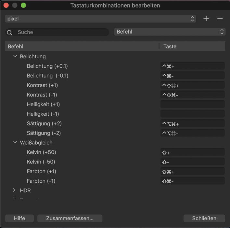
Task: Close the dialog with red button
Action: 6,5
